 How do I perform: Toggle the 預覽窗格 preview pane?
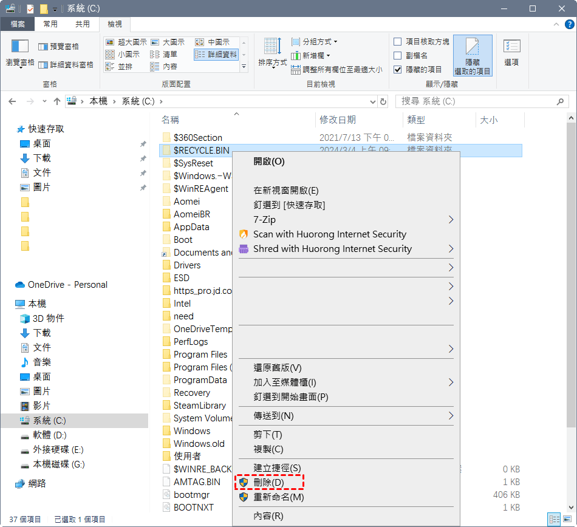tap(58, 46)
